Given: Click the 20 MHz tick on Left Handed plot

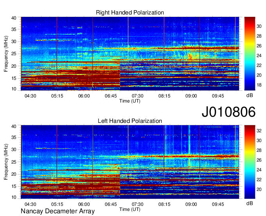Looking at the screenshot, I should pos(14,174).
